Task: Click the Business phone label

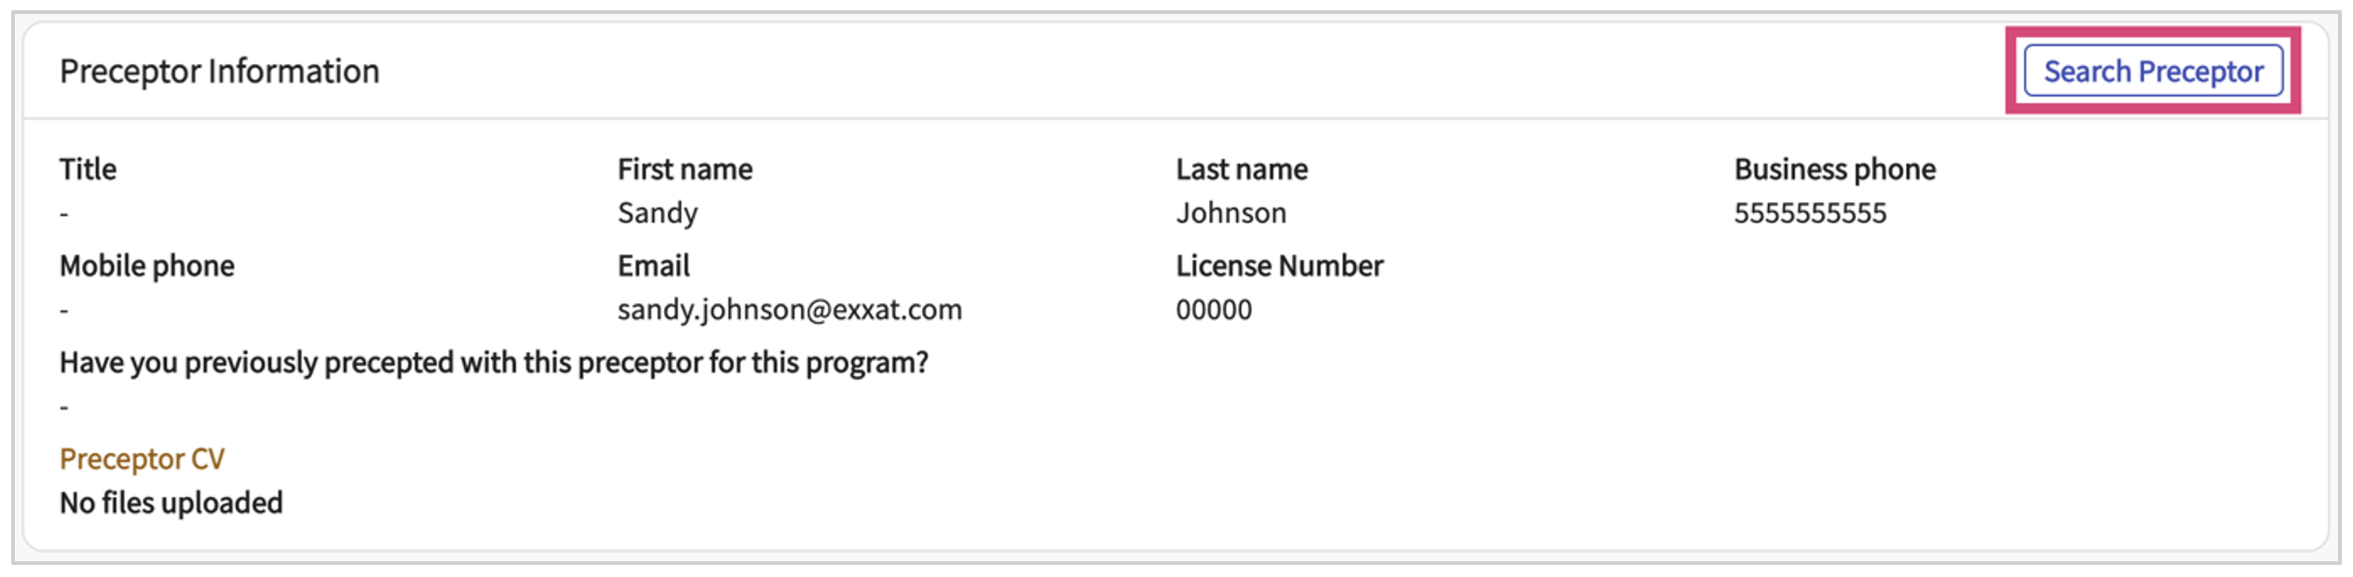Action: click(x=1834, y=169)
